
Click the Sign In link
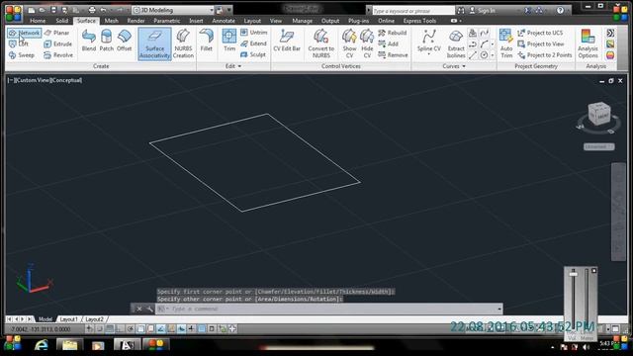(486, 11)
